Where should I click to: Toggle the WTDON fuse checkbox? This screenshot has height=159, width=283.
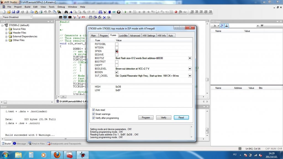pyautogui.click(x=117, y=48)
